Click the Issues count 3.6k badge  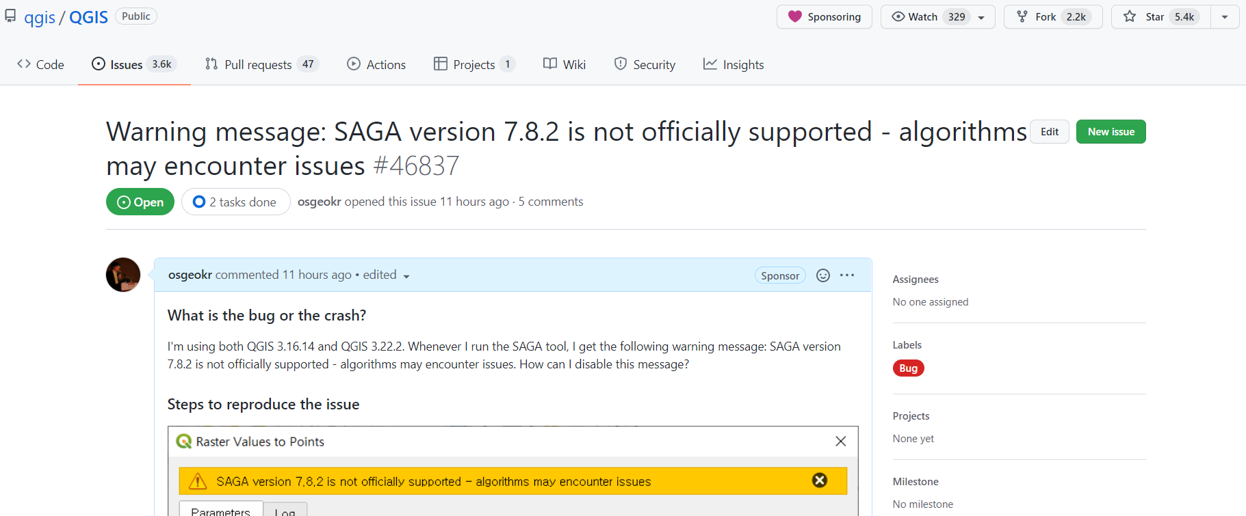click(162, 64)
